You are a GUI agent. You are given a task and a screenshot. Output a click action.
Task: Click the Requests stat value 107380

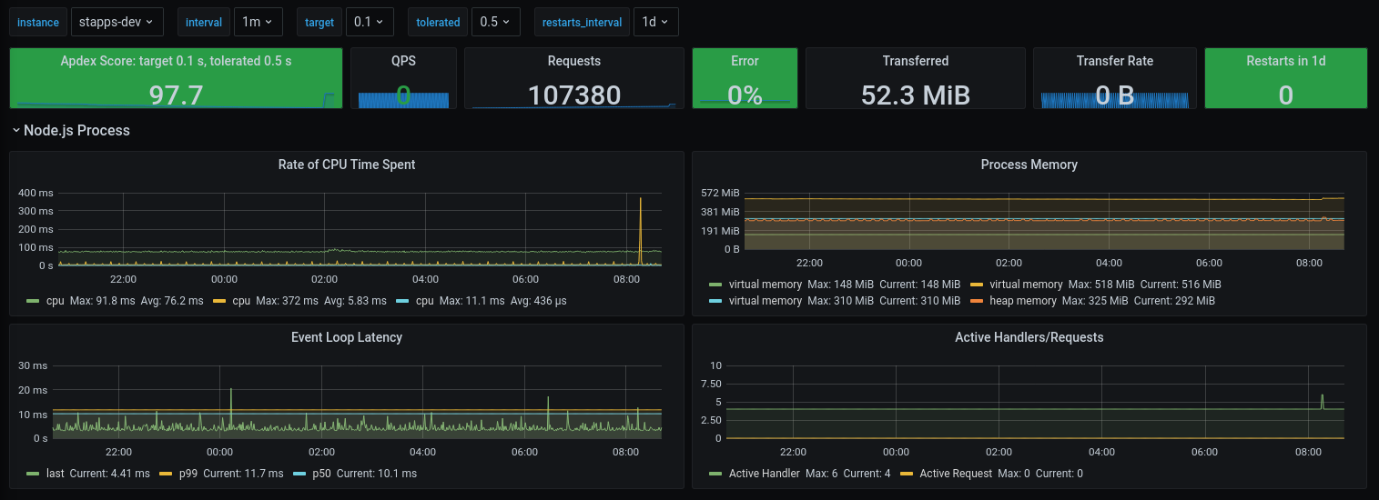(x=573, y=95)
